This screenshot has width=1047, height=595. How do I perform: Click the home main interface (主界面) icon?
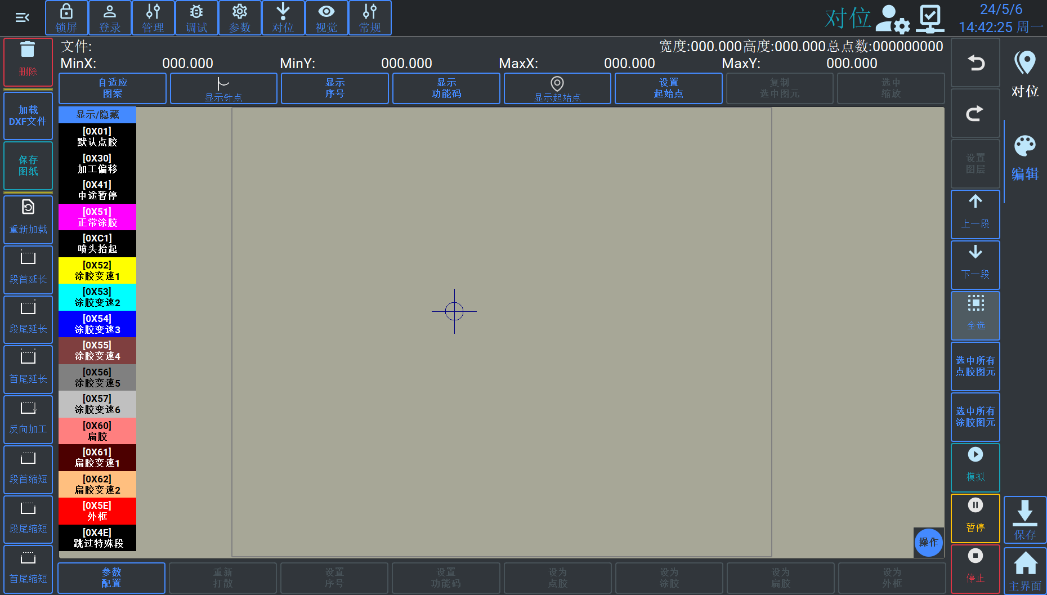click(x=1025, y=565)
